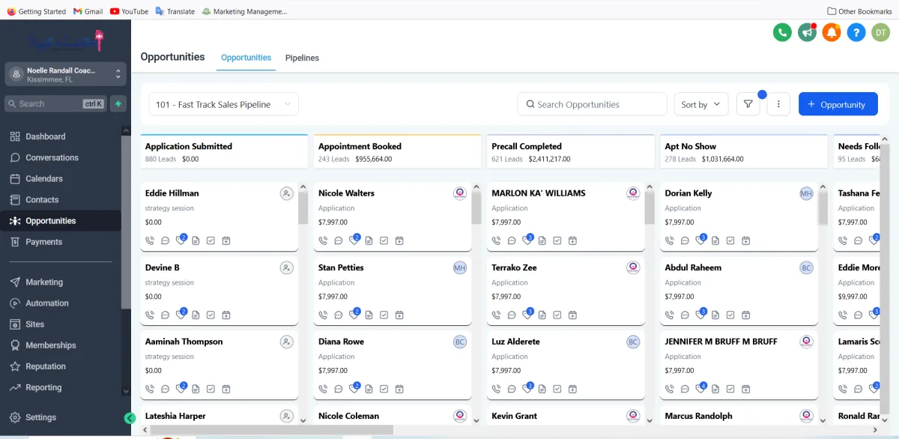Expand the Sort by dropdown
Viewport: 899px width, 439px height.
[x=701, y=105]
